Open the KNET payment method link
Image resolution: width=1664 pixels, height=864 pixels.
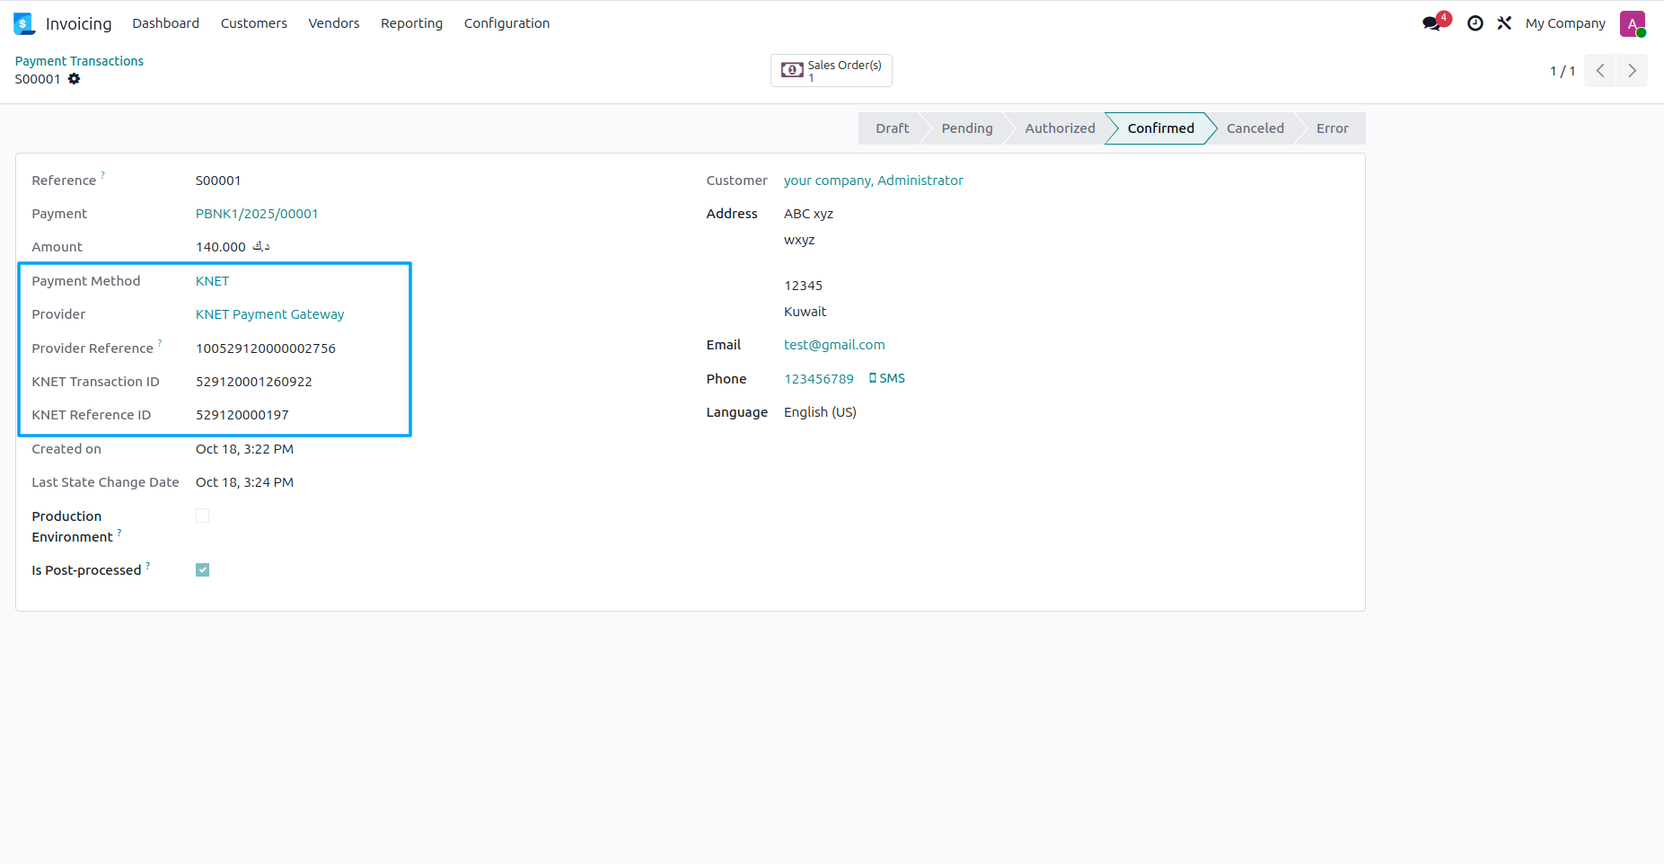(x=213, y=281)
